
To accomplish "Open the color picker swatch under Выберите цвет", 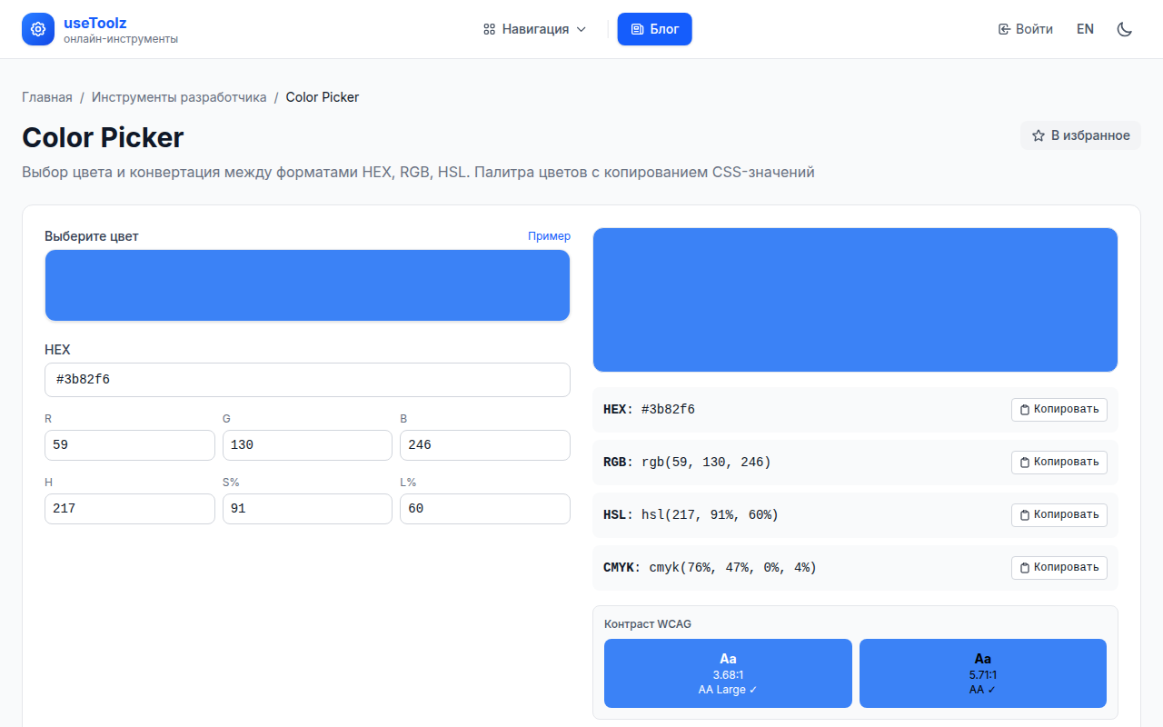I will click(x=307, y=285).
